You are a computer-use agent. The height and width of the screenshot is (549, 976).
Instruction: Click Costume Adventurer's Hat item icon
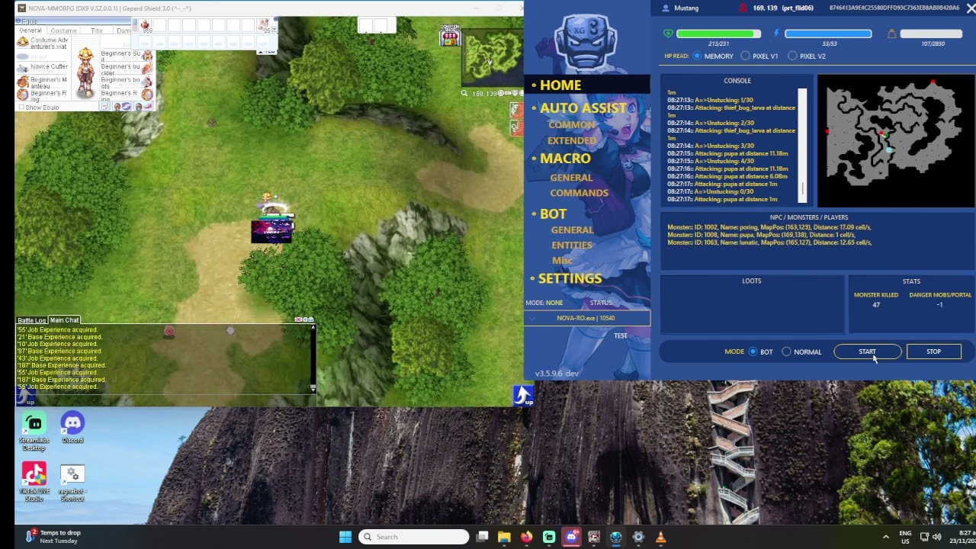click(23, 43)
